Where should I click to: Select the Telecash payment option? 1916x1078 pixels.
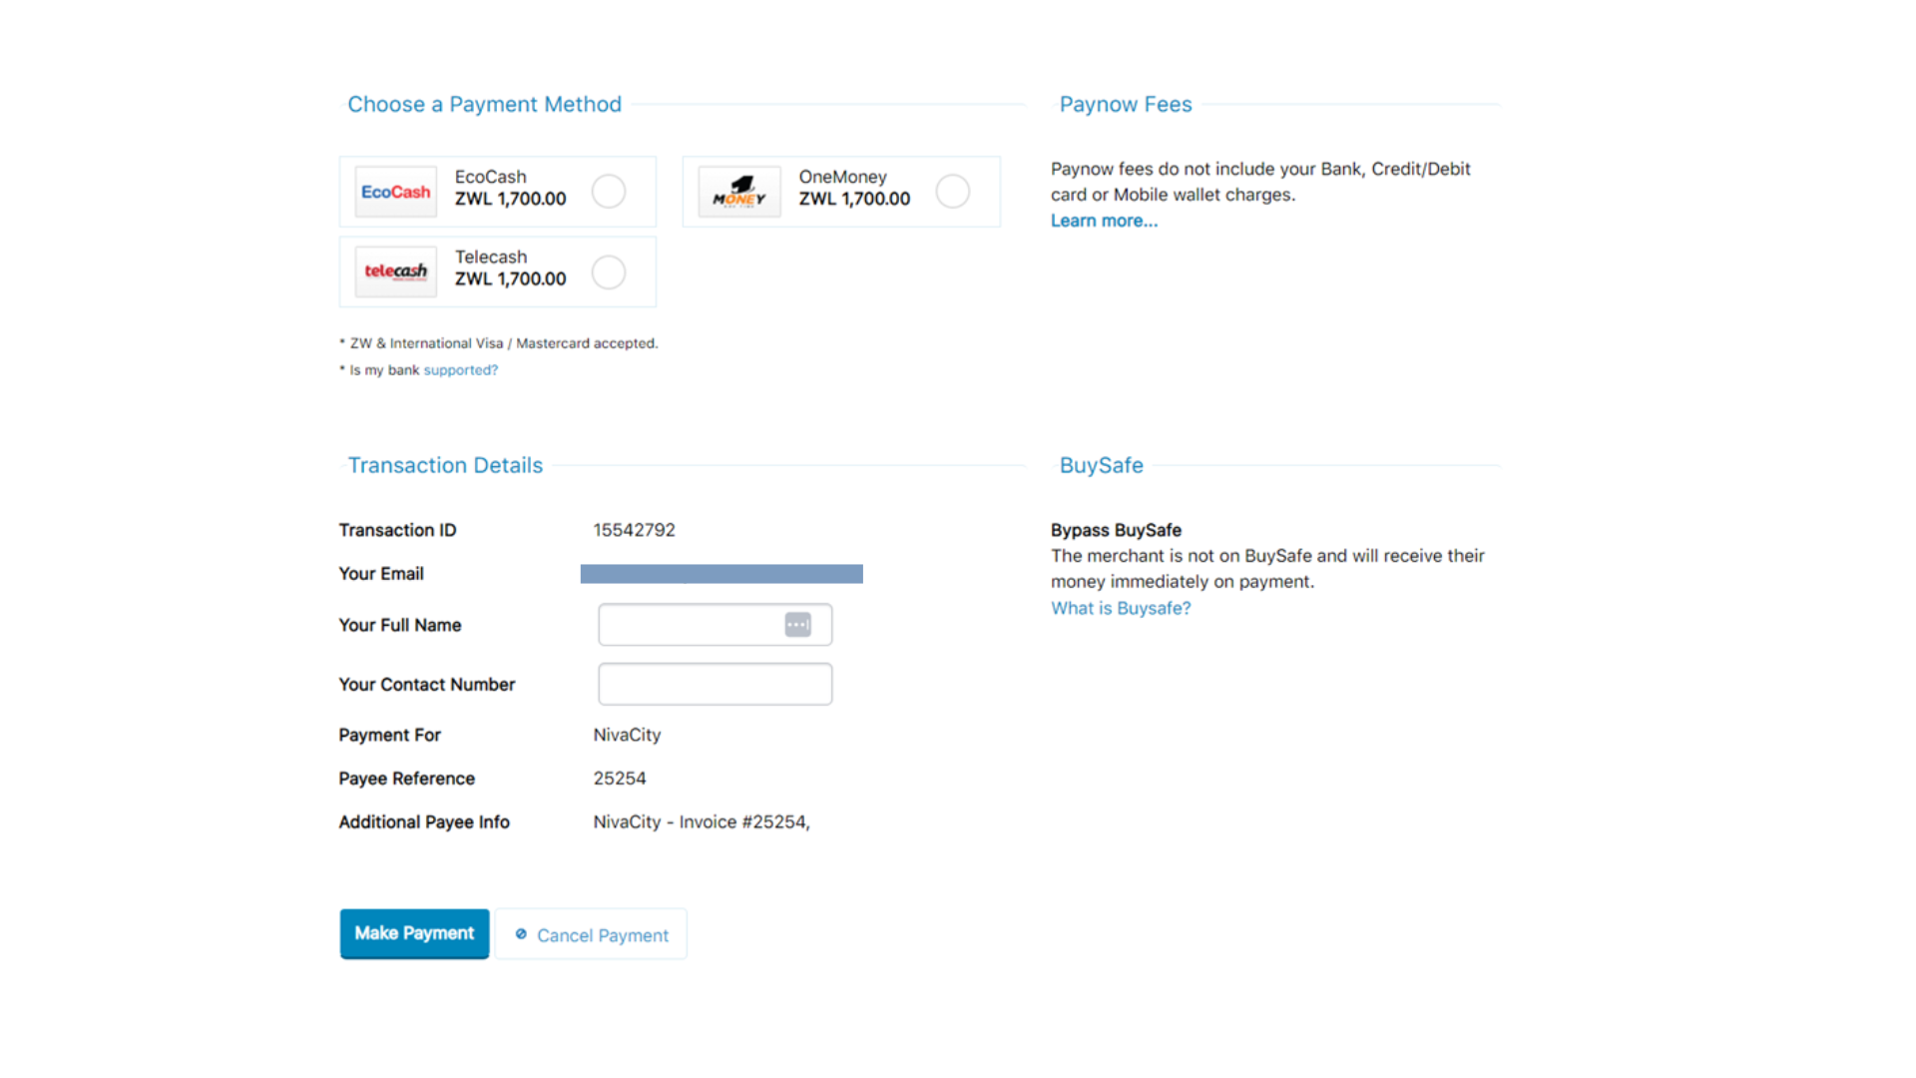pyautogui.click(x=609, y=270)
